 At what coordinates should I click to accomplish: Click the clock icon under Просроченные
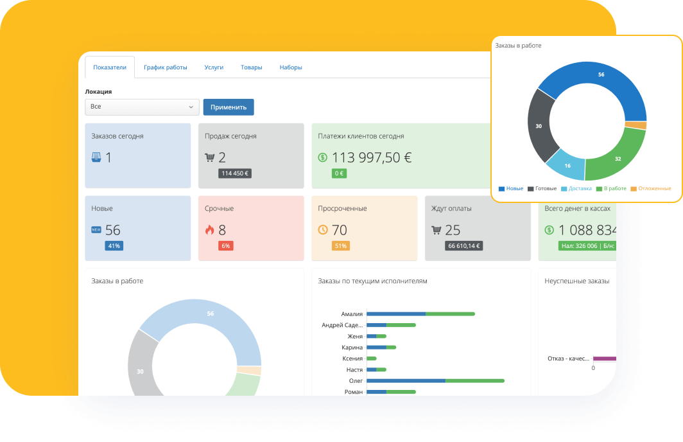(322, 230)
